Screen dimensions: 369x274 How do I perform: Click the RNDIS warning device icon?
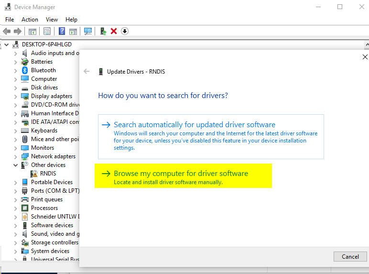[x=34, y=174]
